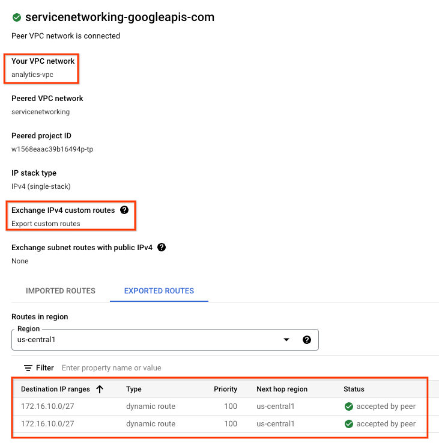The image size is (439, 445).
Task: Click the Priority column header
Action: 226,389
